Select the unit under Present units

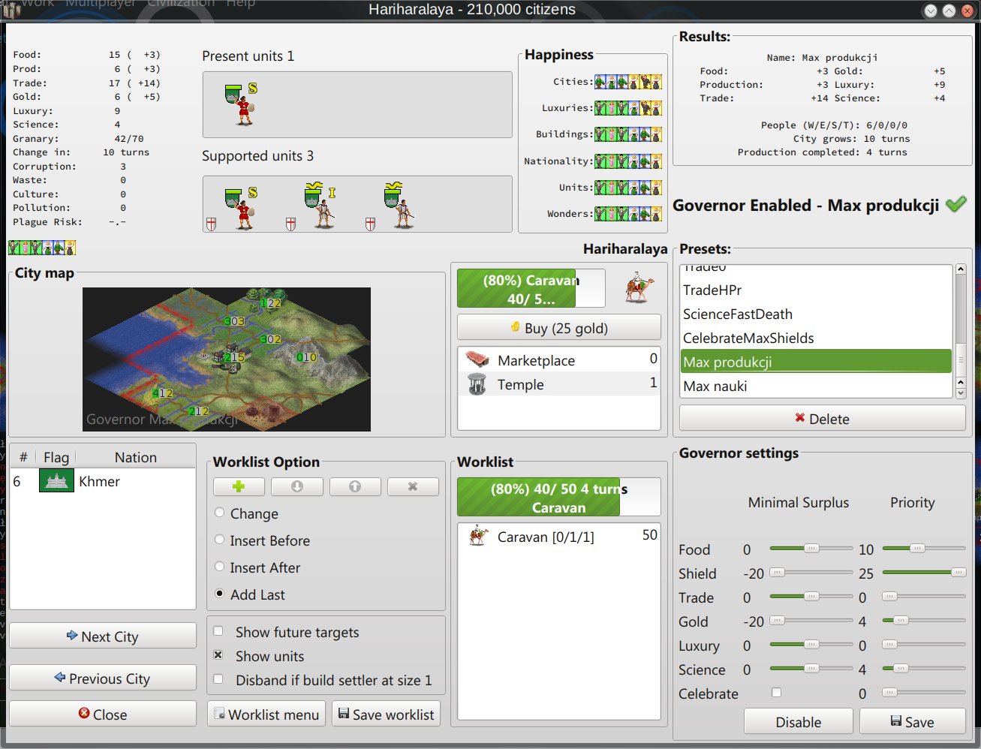pyautogui.click(x=241, y=104)
